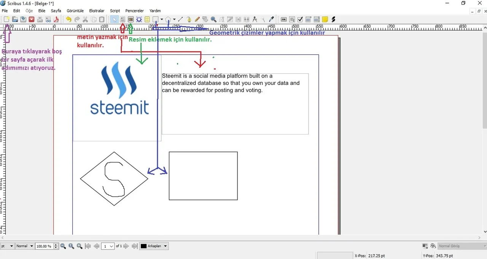The image size is (487, 259).
Task: Expand the shape tool dropdown arrow
Action: click(162, 19)
